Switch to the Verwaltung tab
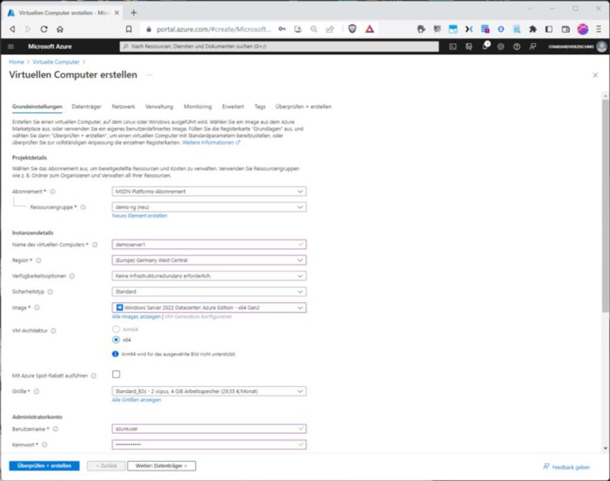 pos(159,107)
